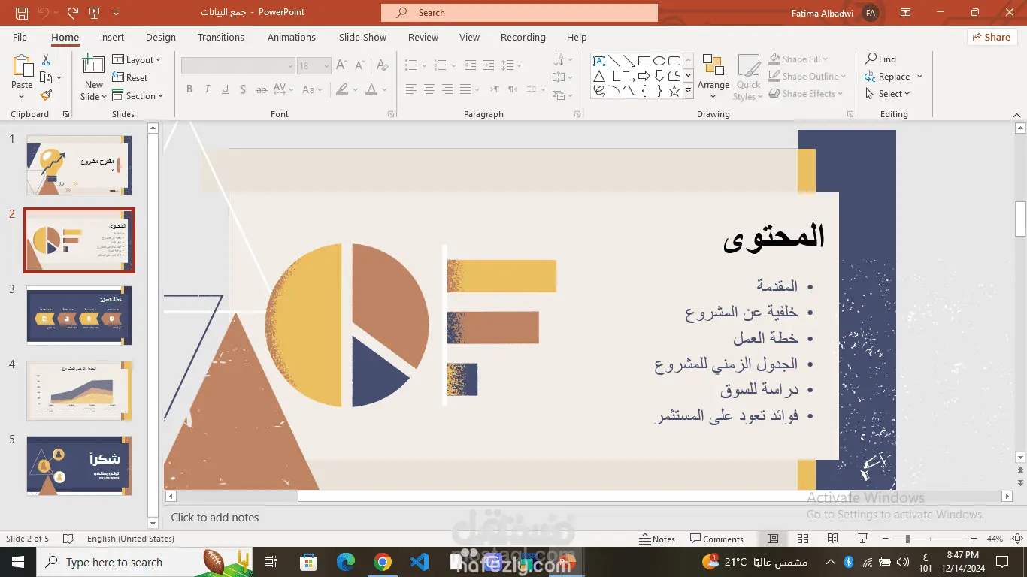Open the Comments pane from status bar
The image size is (1027, 577).
[x=716, y=539]
